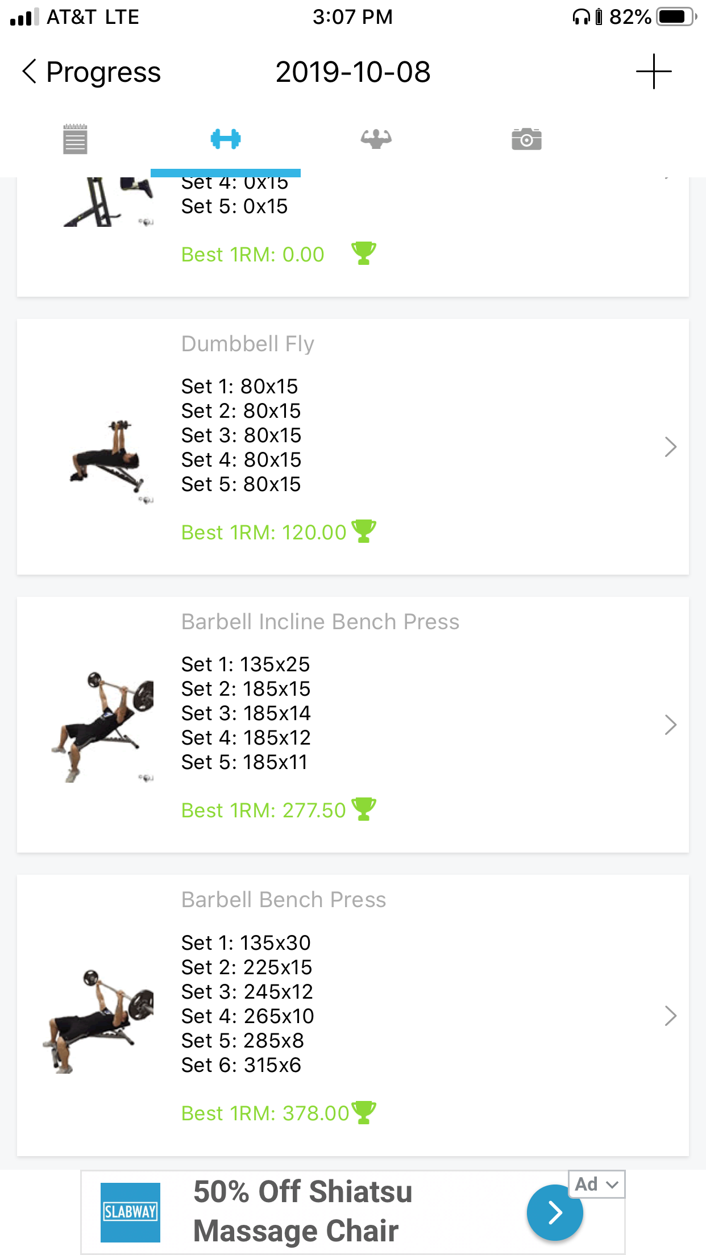Tap the trophy beside Best 1RM 378.00
This screenshot has width=706, height=1255.
point(364,1112)
